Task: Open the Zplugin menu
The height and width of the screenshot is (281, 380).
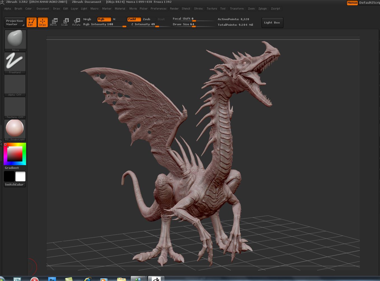Action: tap(263, 9)
